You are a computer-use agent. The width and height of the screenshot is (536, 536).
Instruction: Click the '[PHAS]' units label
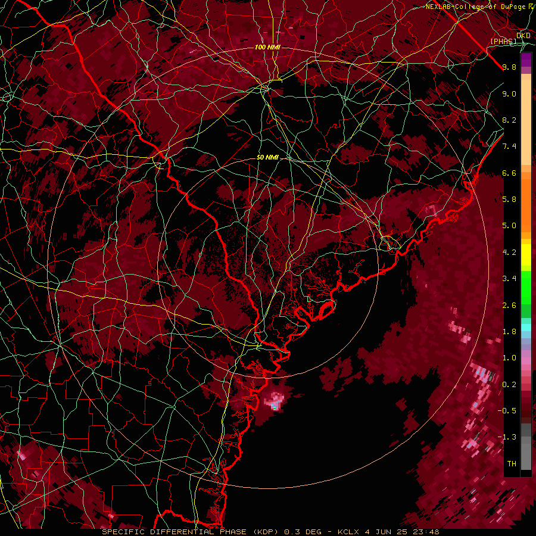(x=503, y=42)
